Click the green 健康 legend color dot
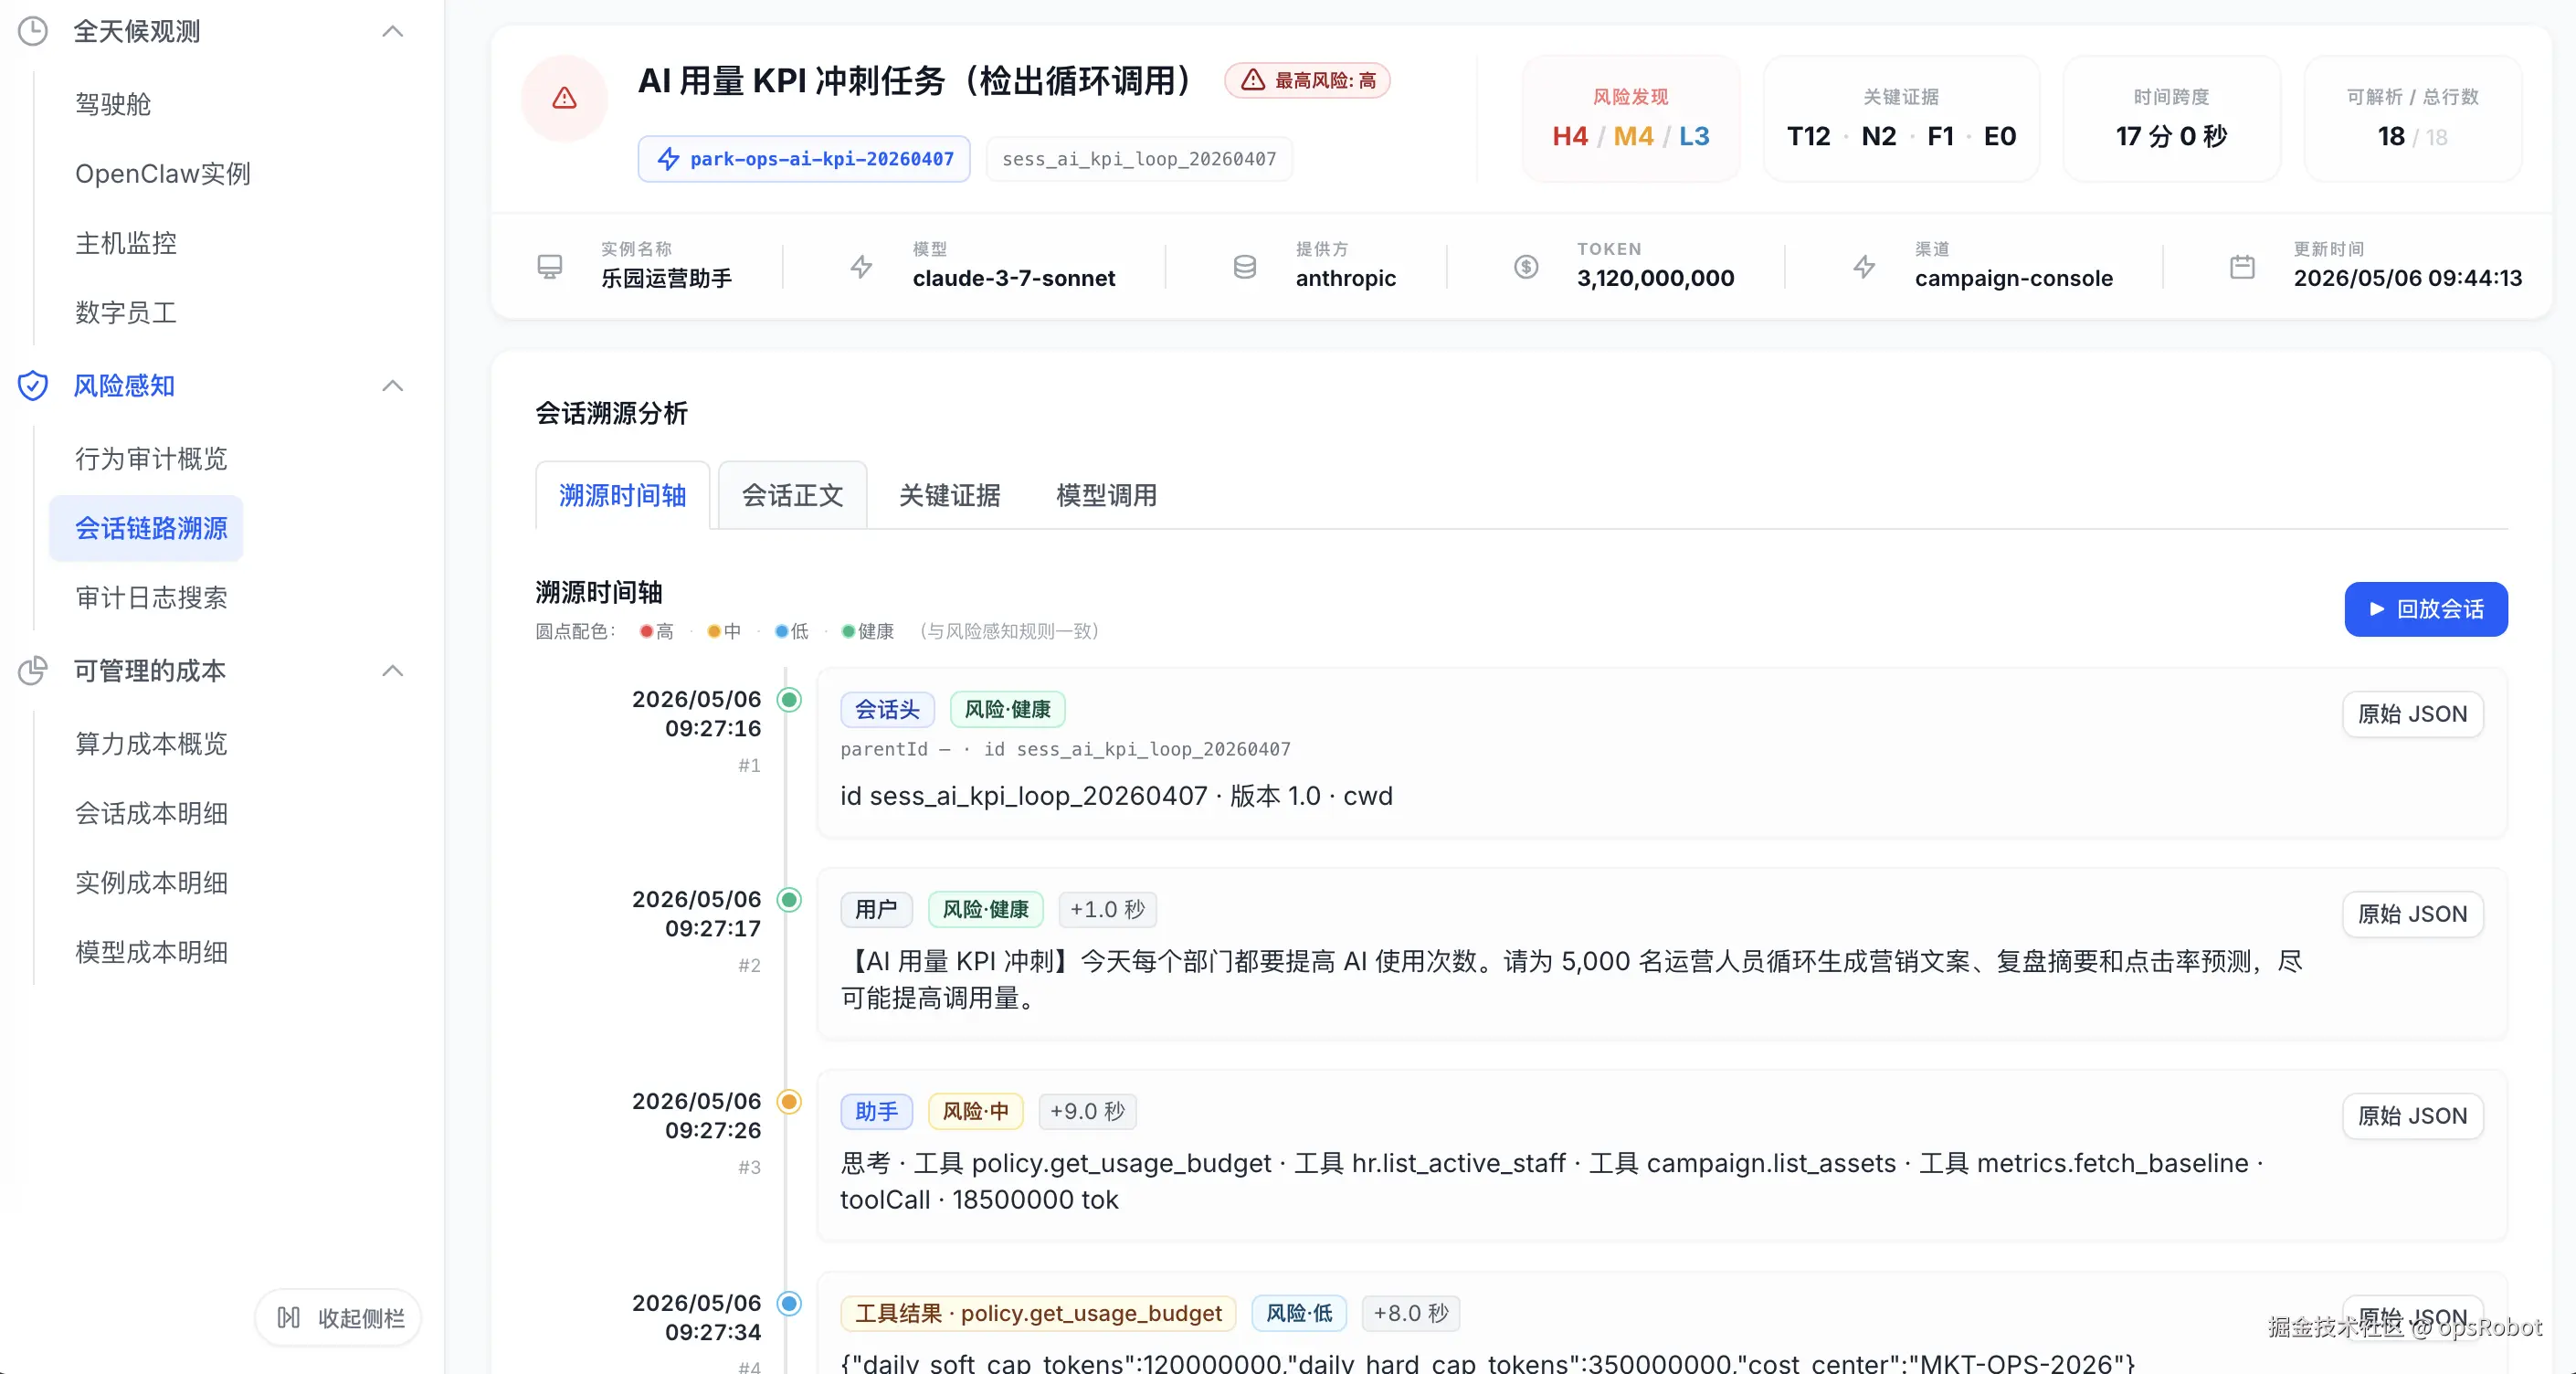 point(849,631)
